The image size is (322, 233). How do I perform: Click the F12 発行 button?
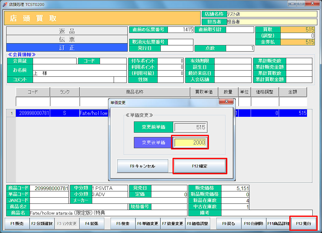[303, 223]
